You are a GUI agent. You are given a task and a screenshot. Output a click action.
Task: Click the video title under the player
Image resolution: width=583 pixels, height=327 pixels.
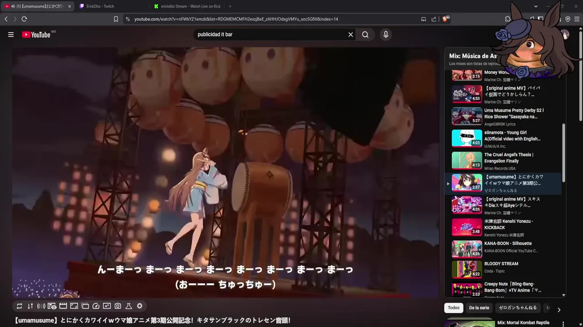(152, 321)
